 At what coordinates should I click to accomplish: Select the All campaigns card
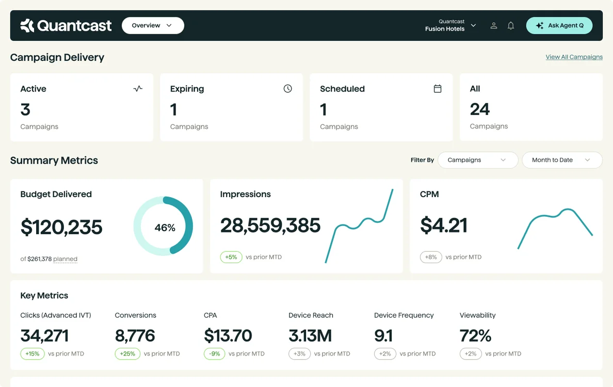531,107
